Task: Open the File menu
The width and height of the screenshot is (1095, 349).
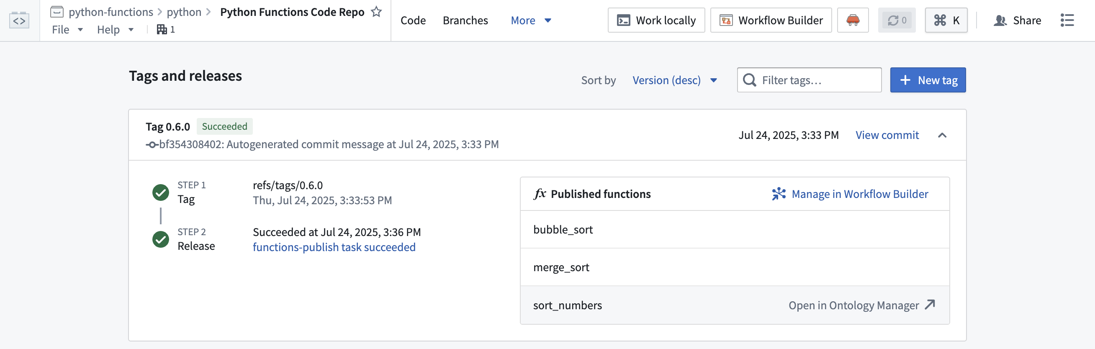Action: 67,29
